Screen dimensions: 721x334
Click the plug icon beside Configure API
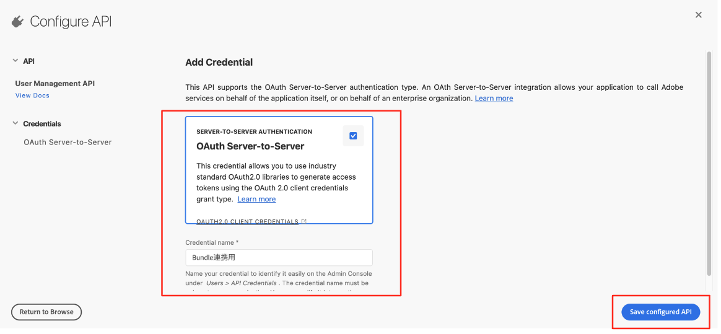click(17, 21)
